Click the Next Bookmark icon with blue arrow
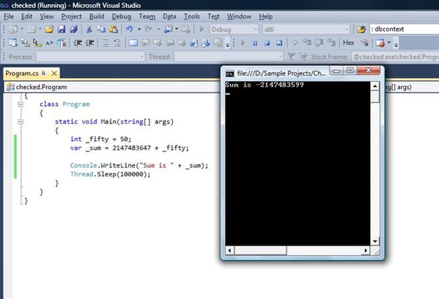The width and height of the screenshot is (439, 299). point(206,43)
